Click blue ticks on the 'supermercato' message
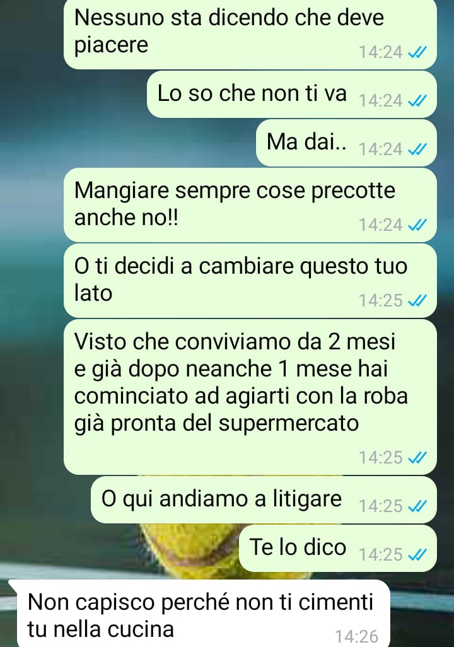Viewport: 454px width, 647px height. click(x=417, y=458)
